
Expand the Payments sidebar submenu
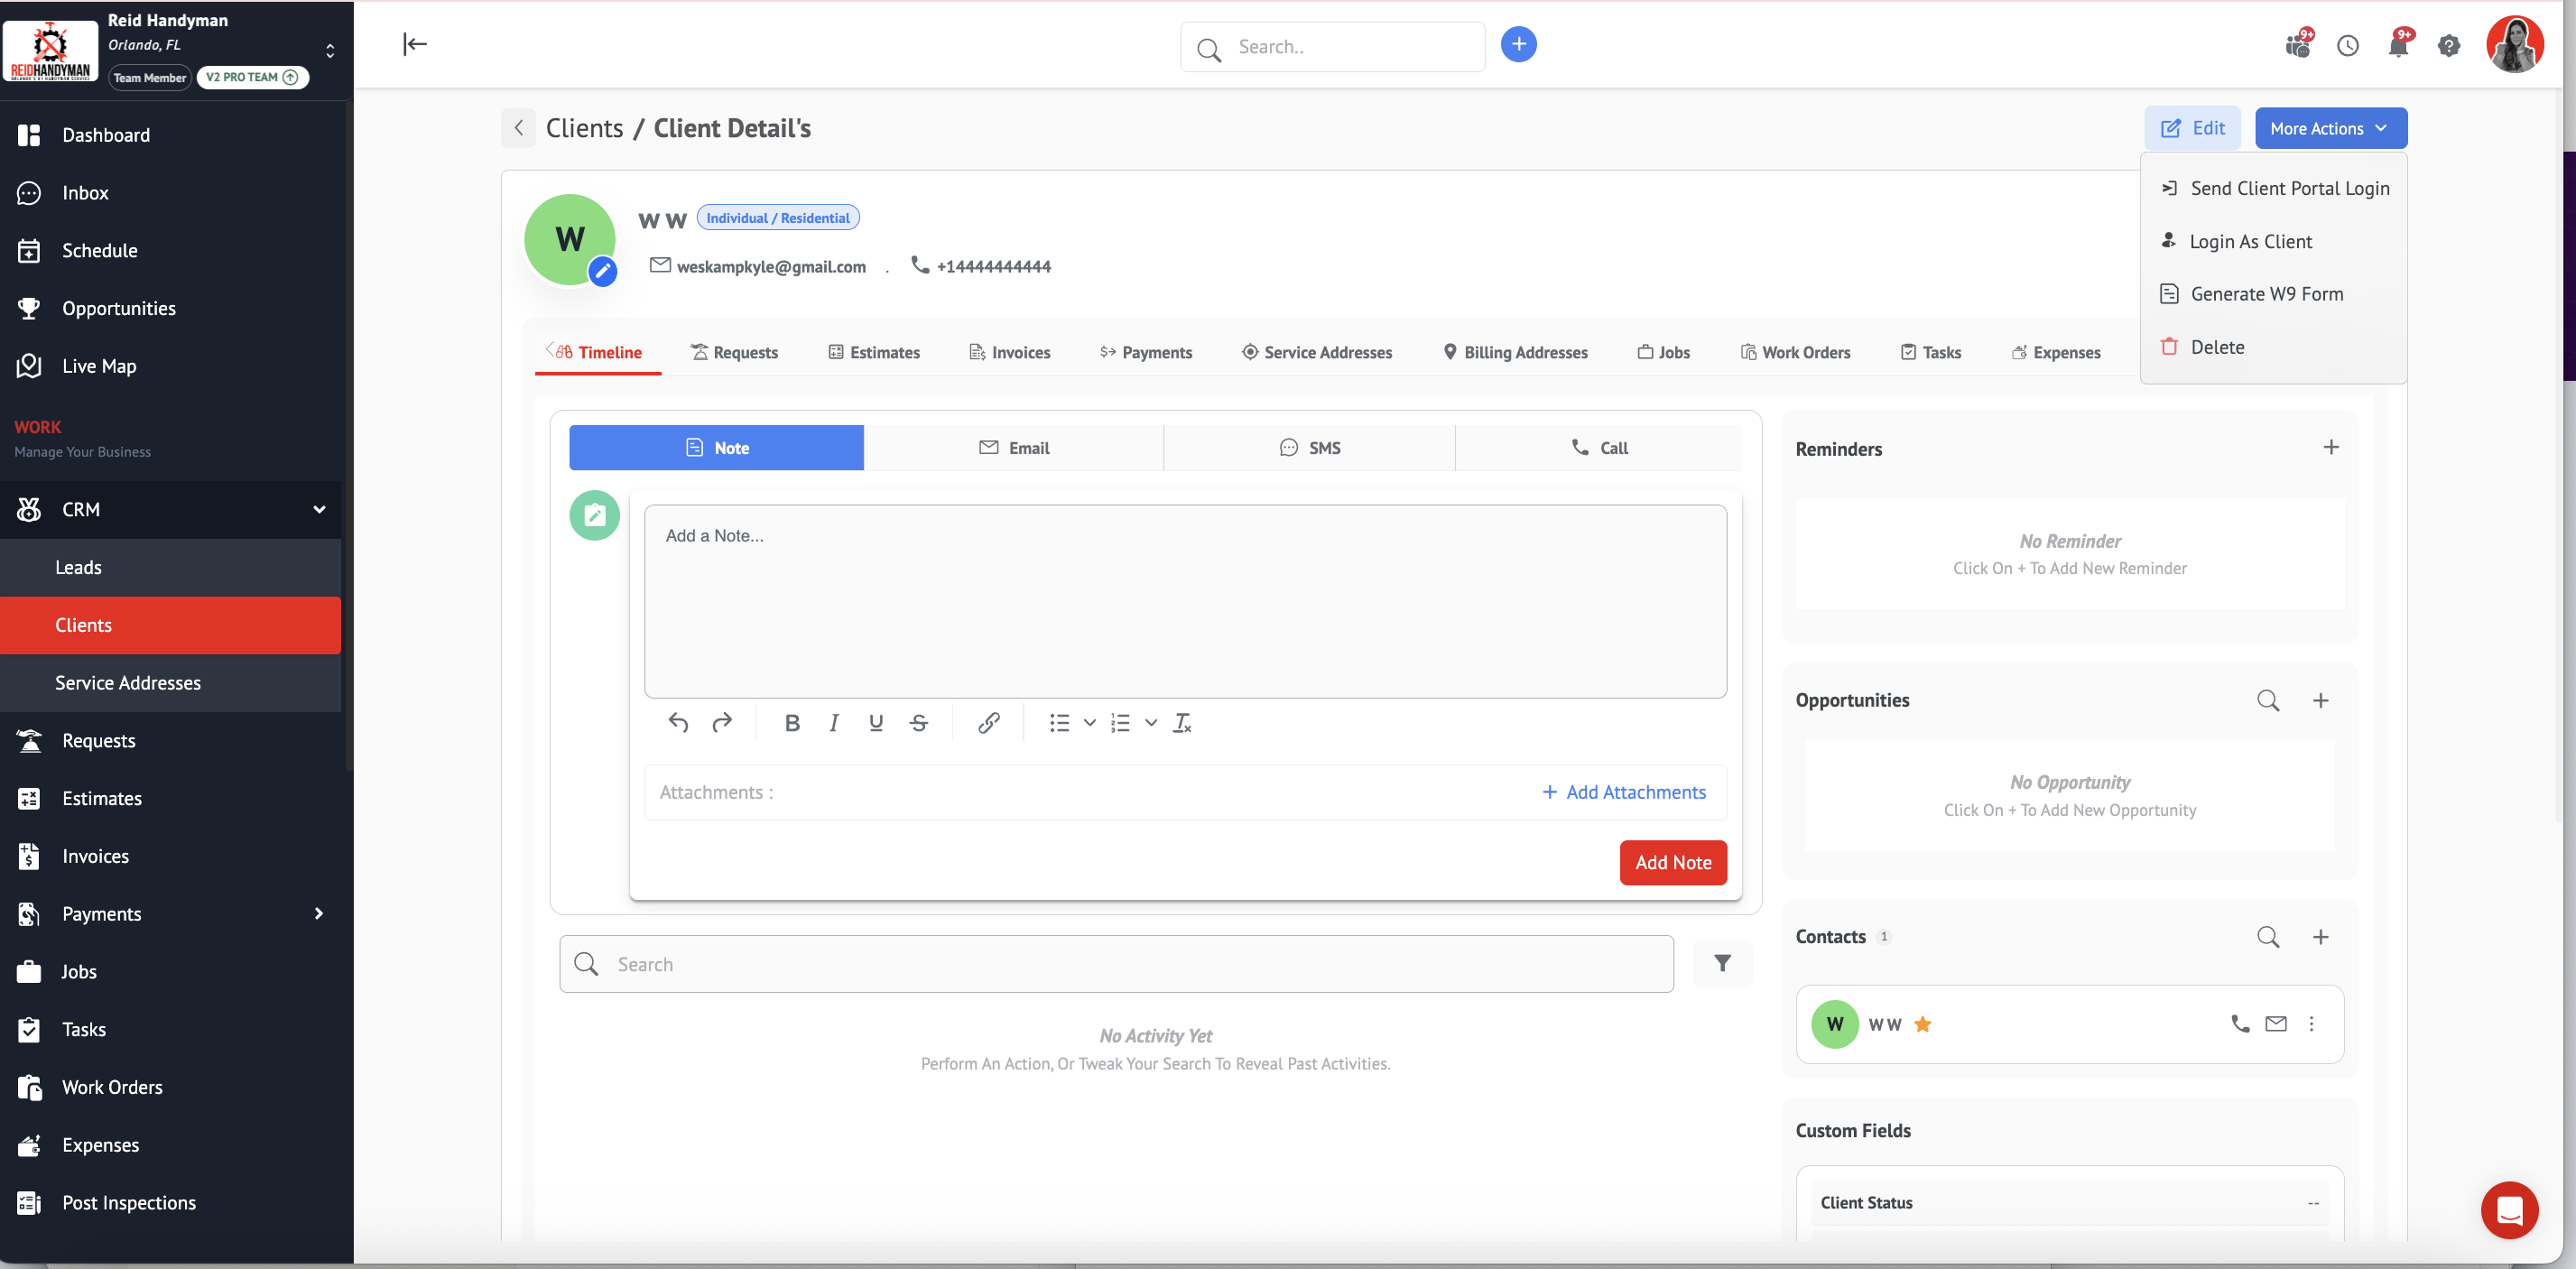point(319,913)
